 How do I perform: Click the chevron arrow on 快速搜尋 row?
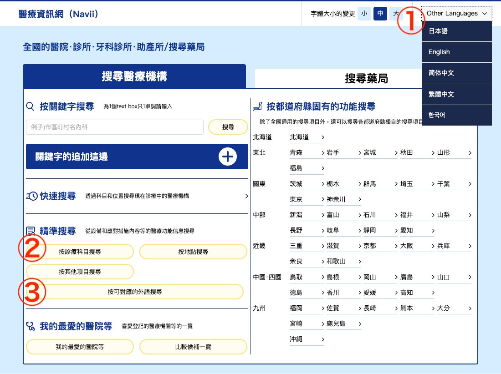pos(246,196)
